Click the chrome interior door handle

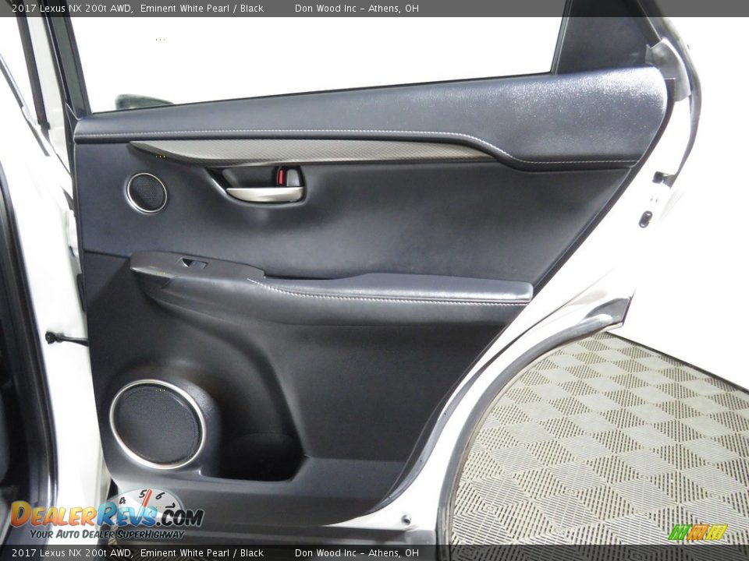click(x=264, y=194)
